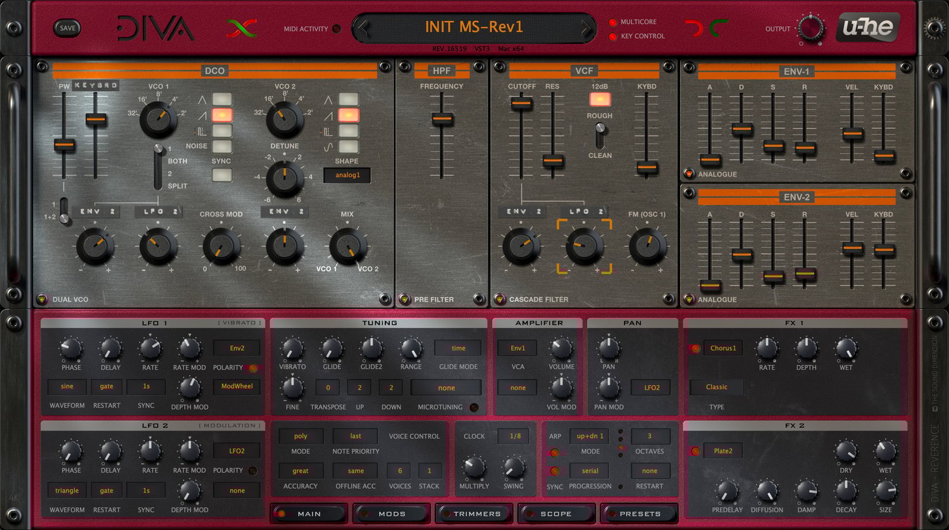Click the MIX knob between VCO 1 and VCO 2
The height and width of the screenshot is (530, 949).
tap(347, 246)
